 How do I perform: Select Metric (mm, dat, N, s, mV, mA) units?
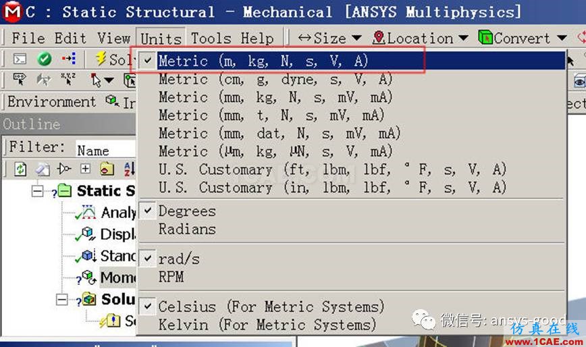351,133
